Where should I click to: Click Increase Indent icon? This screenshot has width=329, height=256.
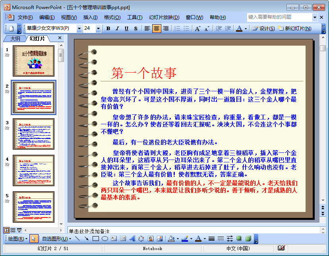tap(228, 29)
